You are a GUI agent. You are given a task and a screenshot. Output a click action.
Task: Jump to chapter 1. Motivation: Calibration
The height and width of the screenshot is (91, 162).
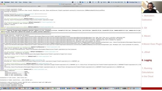pyautogui.click(x=148, y=18)
